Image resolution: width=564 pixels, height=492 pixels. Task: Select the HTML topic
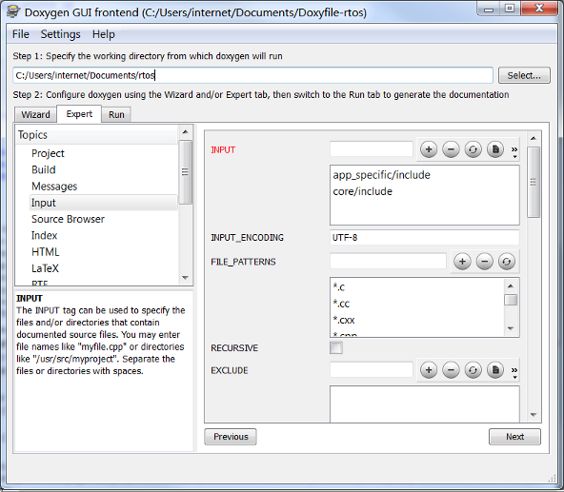coord(46,252)
